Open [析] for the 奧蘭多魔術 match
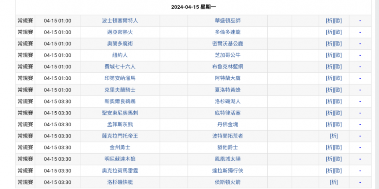Viewport: 379px width, 189px height. pos(330,44)
